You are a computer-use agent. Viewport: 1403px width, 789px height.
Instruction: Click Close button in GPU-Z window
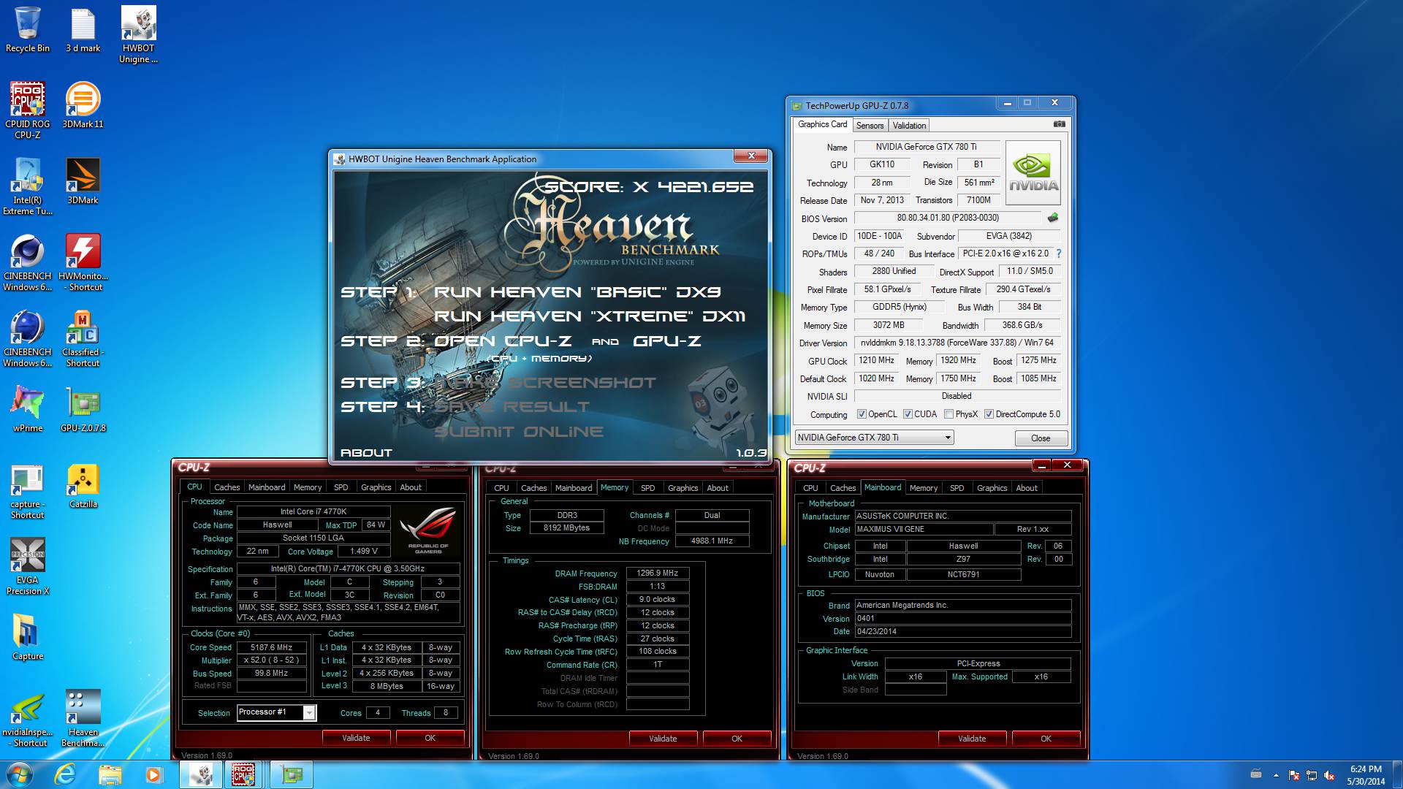tap(1041, 438)
